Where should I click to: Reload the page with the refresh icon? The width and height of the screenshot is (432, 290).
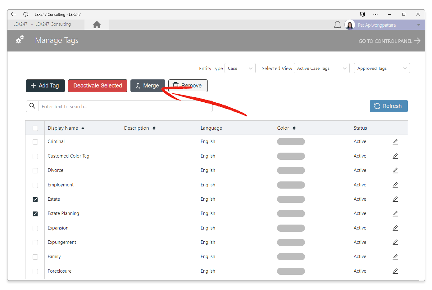point(26,14)
